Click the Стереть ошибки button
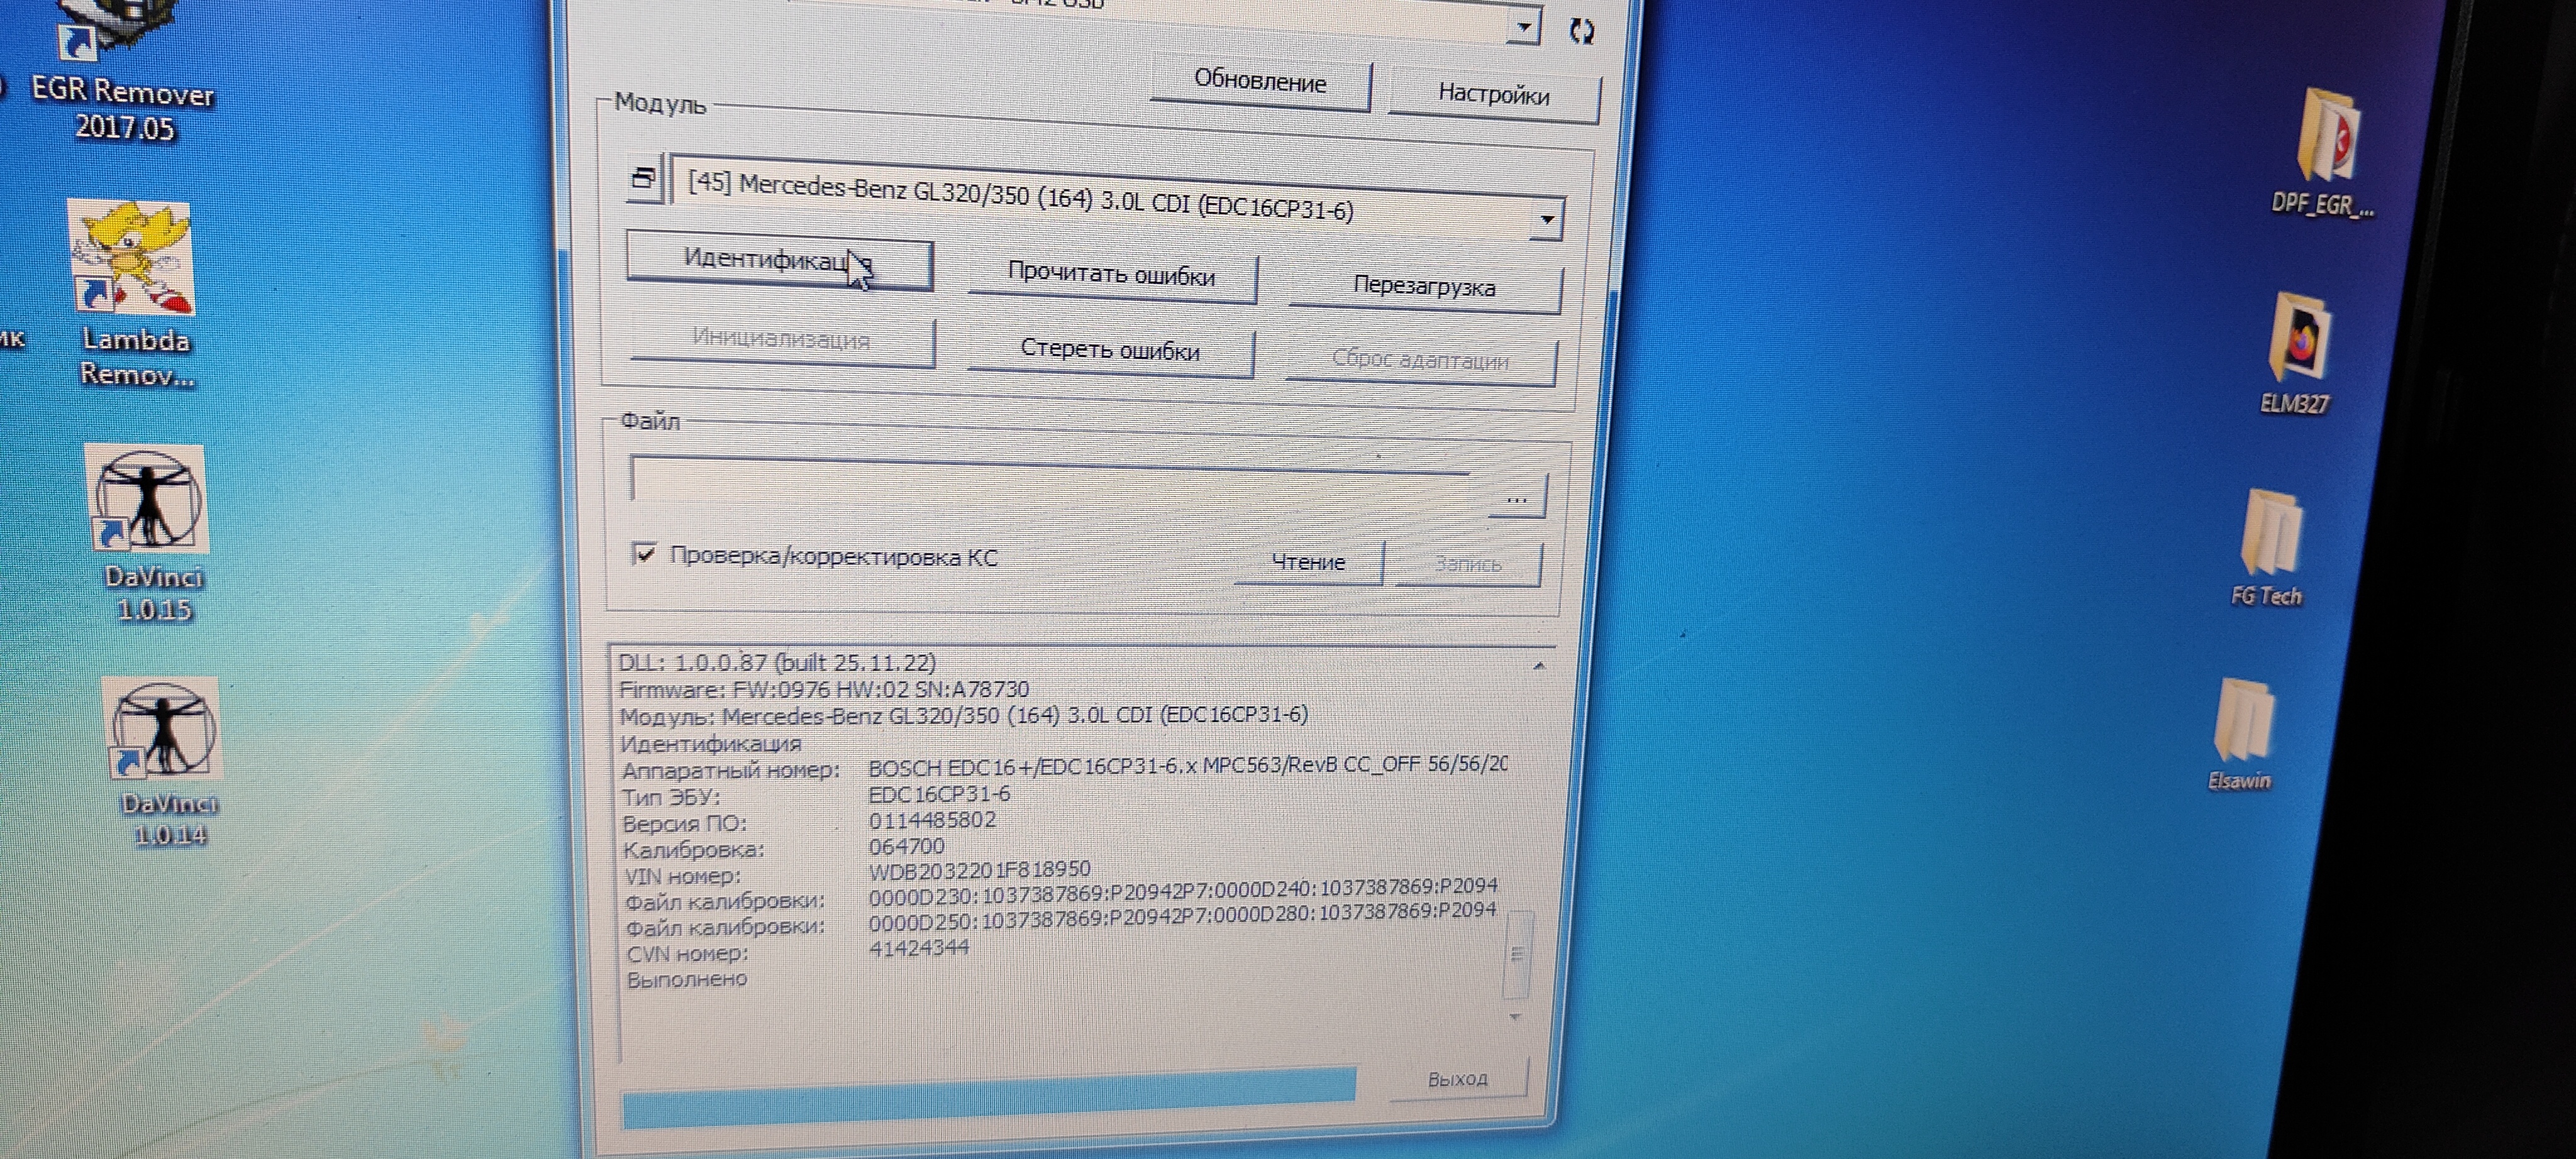Screen dimensions: 2576x1159 [1109, 351]
